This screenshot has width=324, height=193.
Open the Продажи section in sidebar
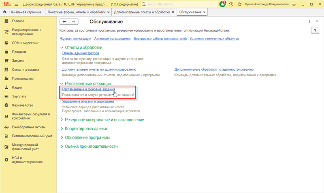coord(19,52)
